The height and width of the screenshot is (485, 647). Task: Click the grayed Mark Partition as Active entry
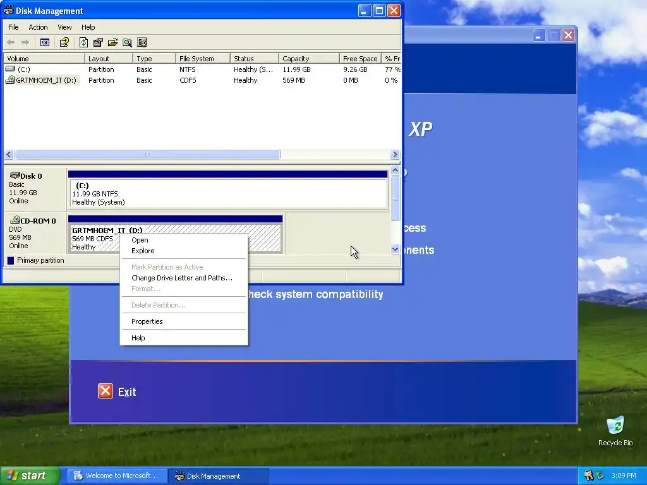184,267
